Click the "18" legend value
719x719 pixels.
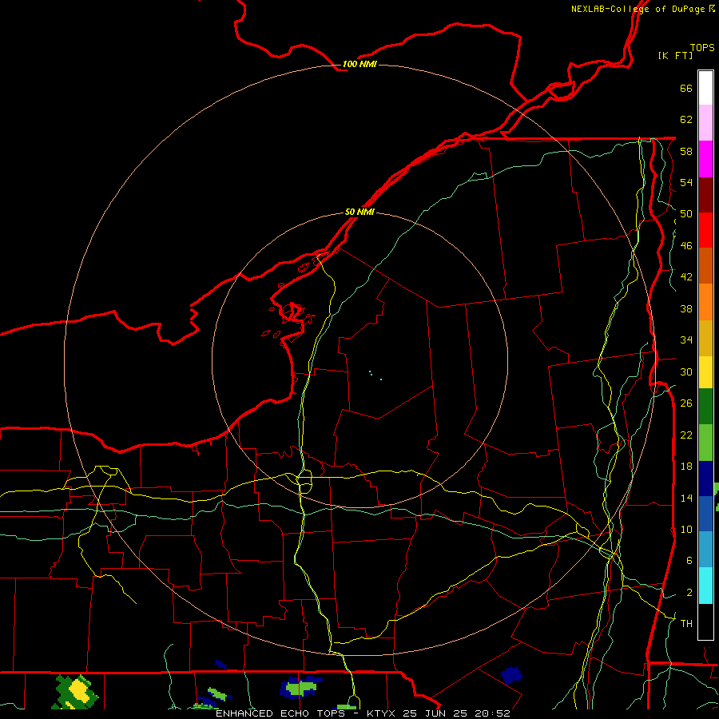pyautogui.click(x=686, y=467)
